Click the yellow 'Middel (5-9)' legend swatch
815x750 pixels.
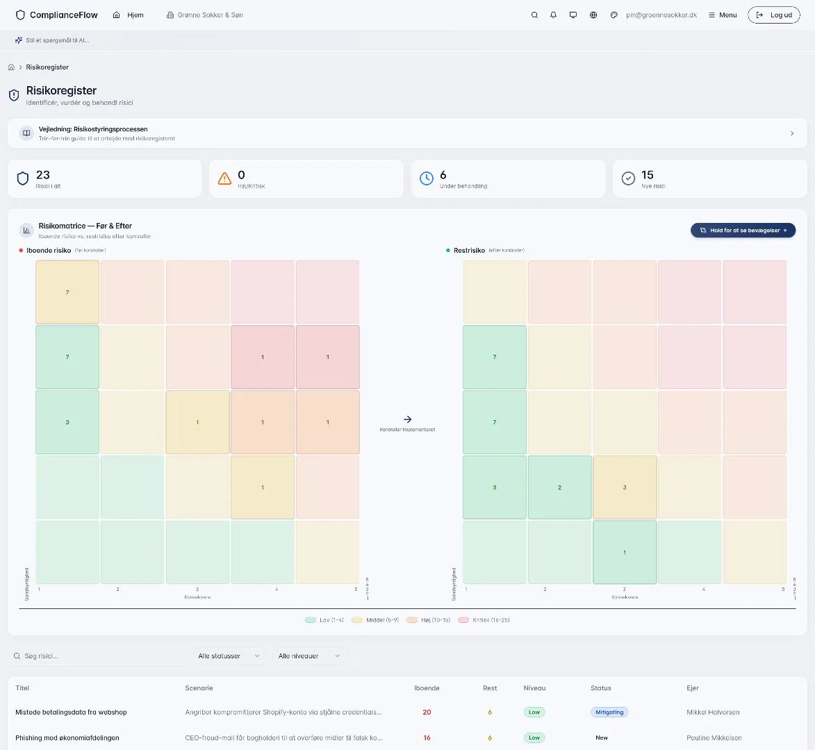tap(356, 619)
